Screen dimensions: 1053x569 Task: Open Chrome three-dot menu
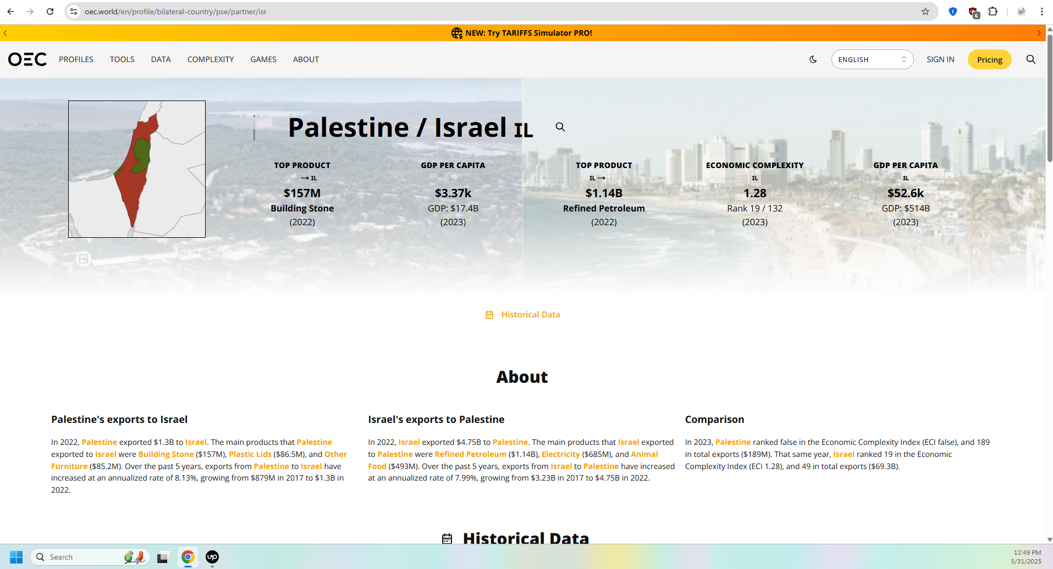(x=1041, y=12)
